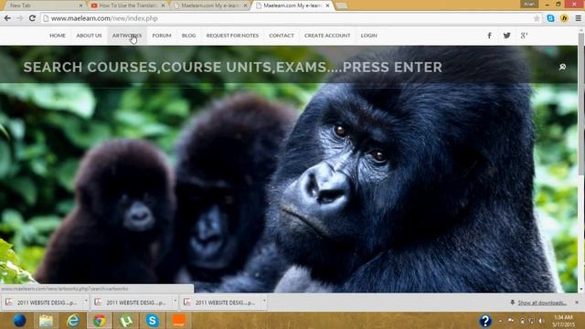This screenshot has height=329, width=585.
Task: Launch Internet Explorer from the taskbar
Action: click(x=73, y=321)
